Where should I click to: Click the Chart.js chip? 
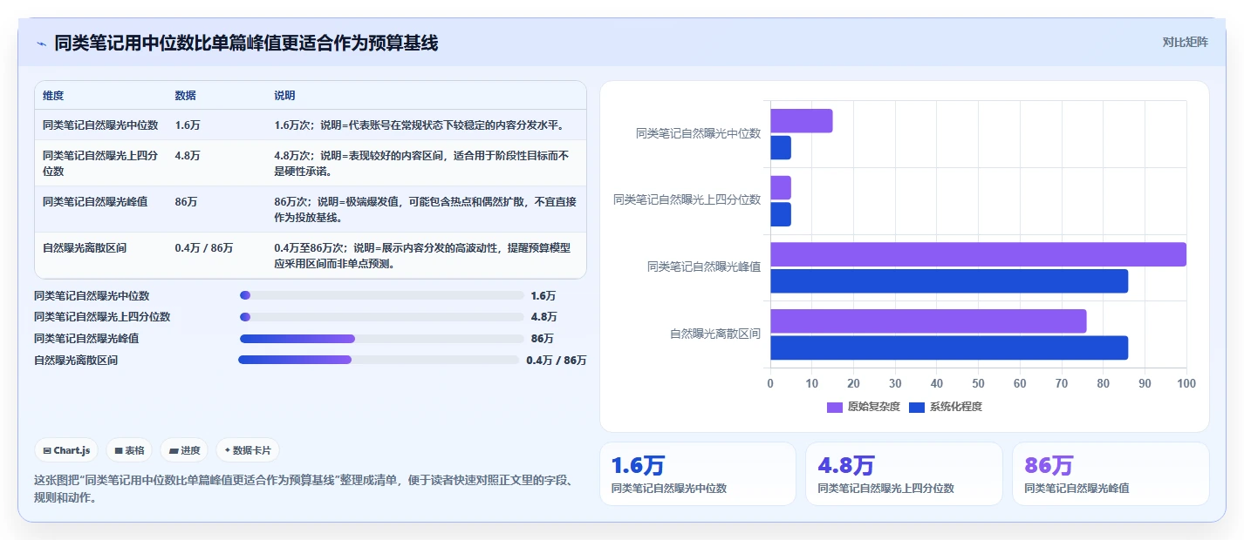[x=66, y=450]
